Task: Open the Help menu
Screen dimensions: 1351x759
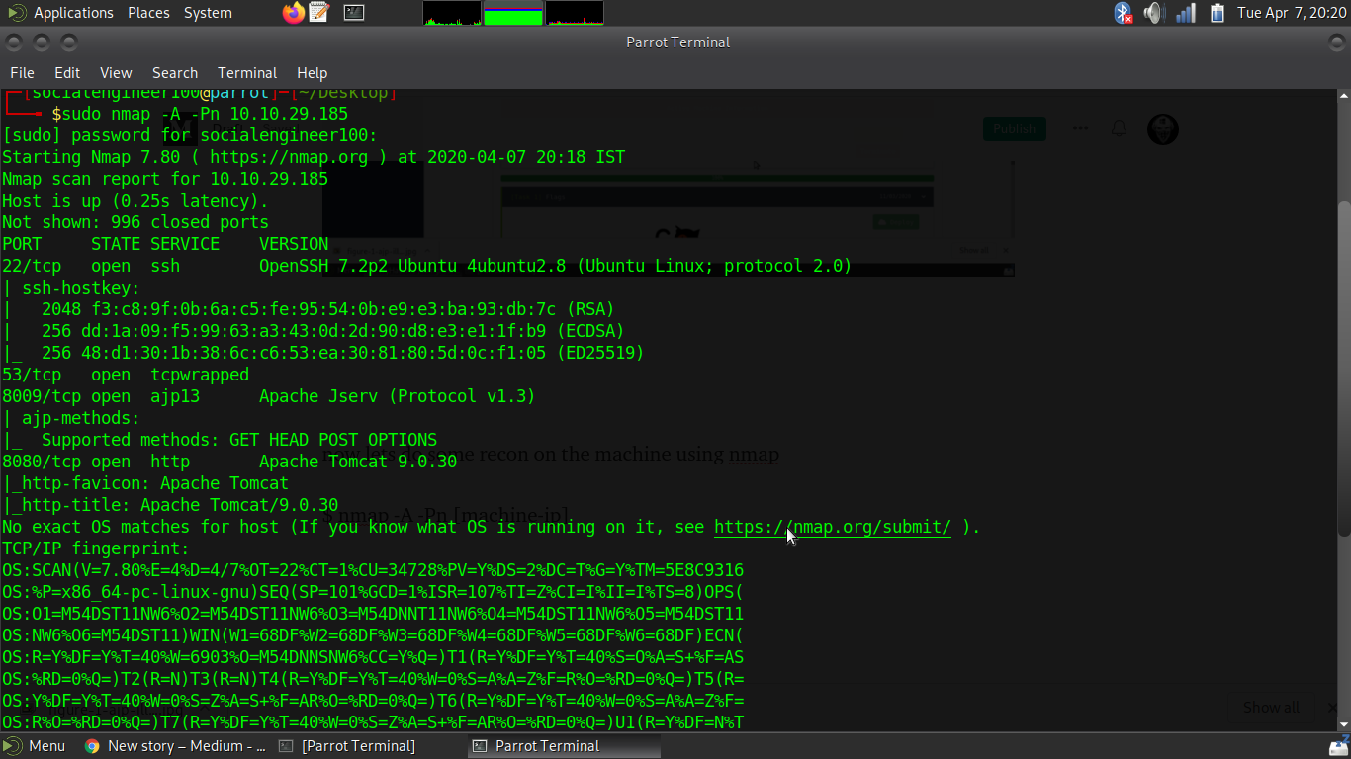Action: (312, 73)
